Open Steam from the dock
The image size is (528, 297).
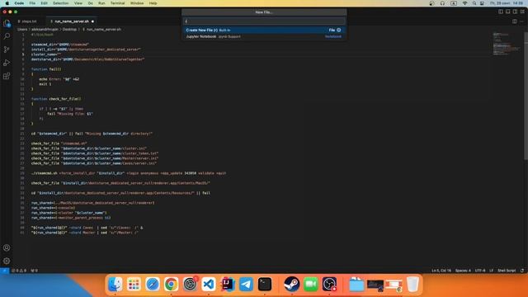tap(291, 284)
